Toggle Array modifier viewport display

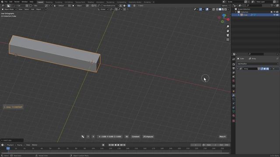(265, 69)
